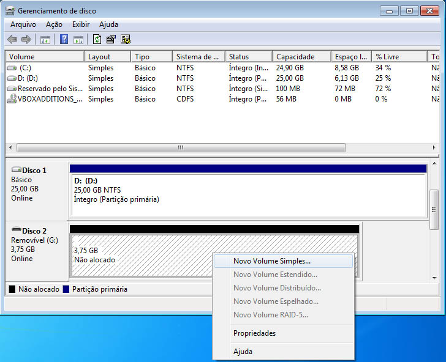Click the disk pane scroll up arrow

tap(434, 164)
